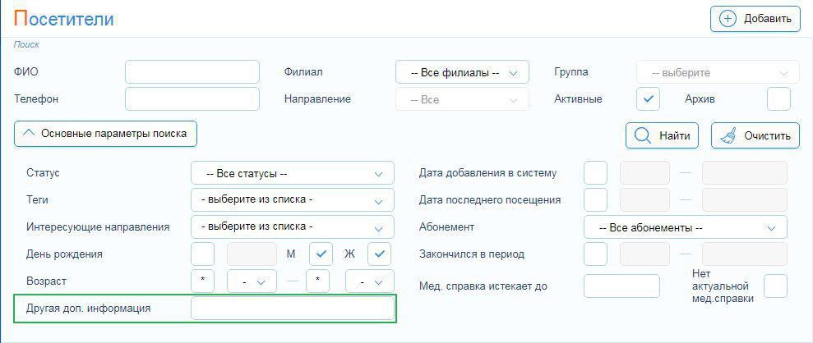The height and width of the screenshot is (343, 813).
Task: Open the Все абонементы dropdown
Action: (x=685, y=226)
